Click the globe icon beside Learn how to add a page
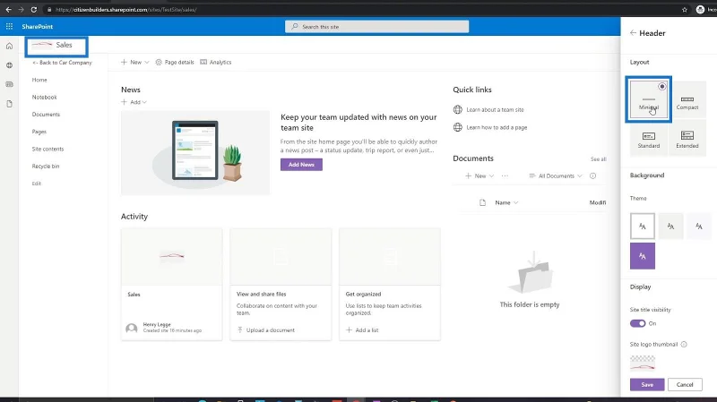717x402 pixels. [457, 127]
